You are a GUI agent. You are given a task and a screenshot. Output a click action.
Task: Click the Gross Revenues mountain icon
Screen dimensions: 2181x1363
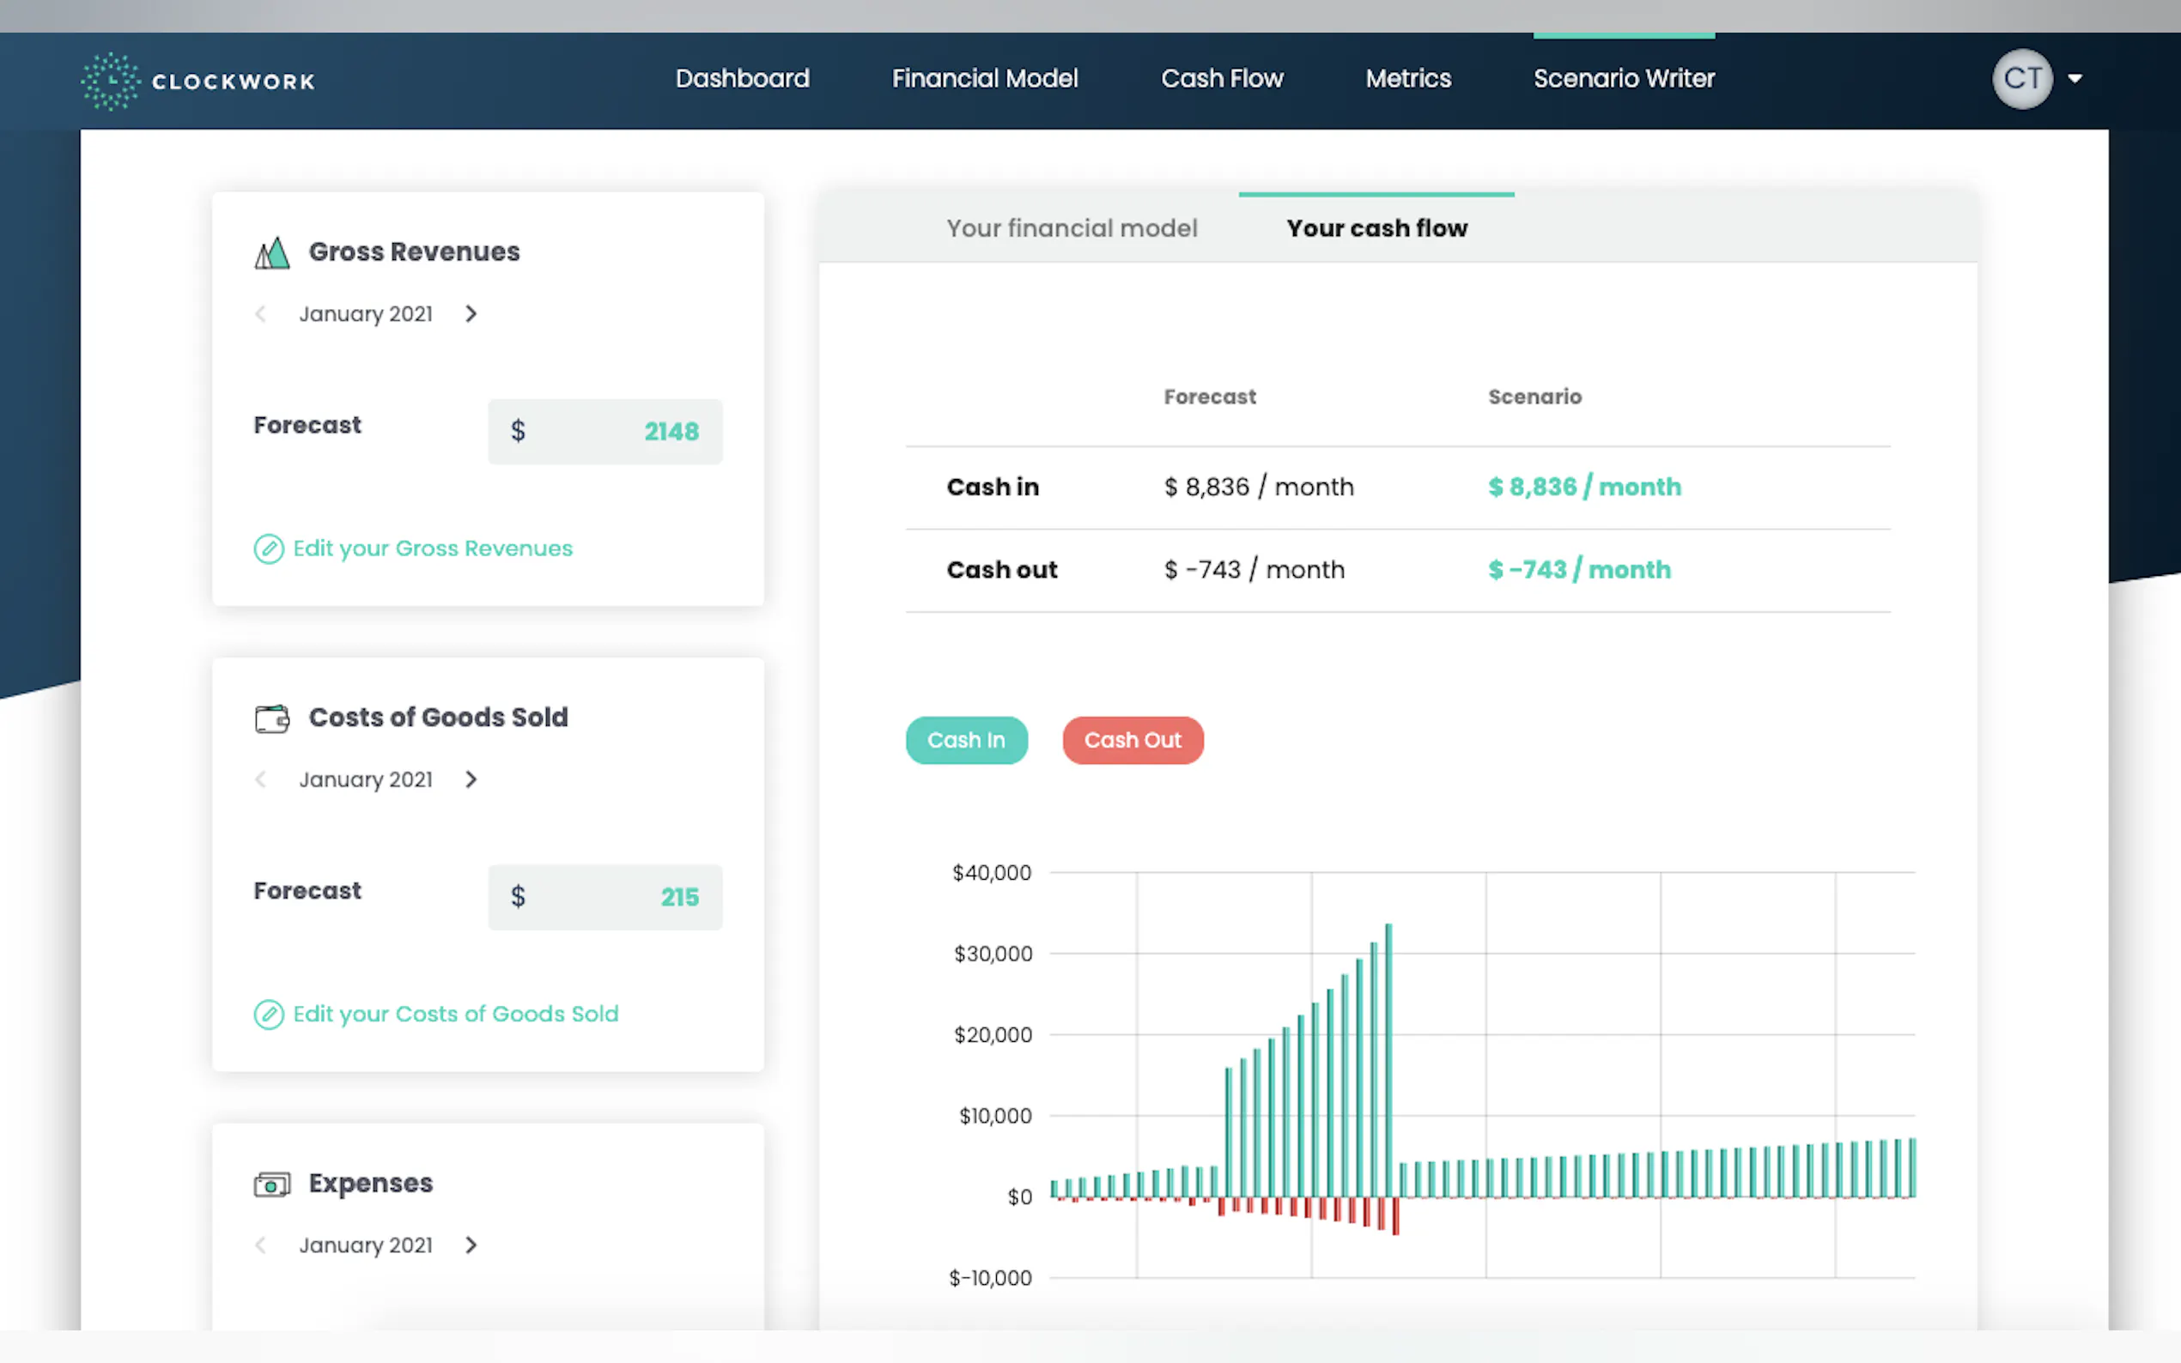(271, 253)
